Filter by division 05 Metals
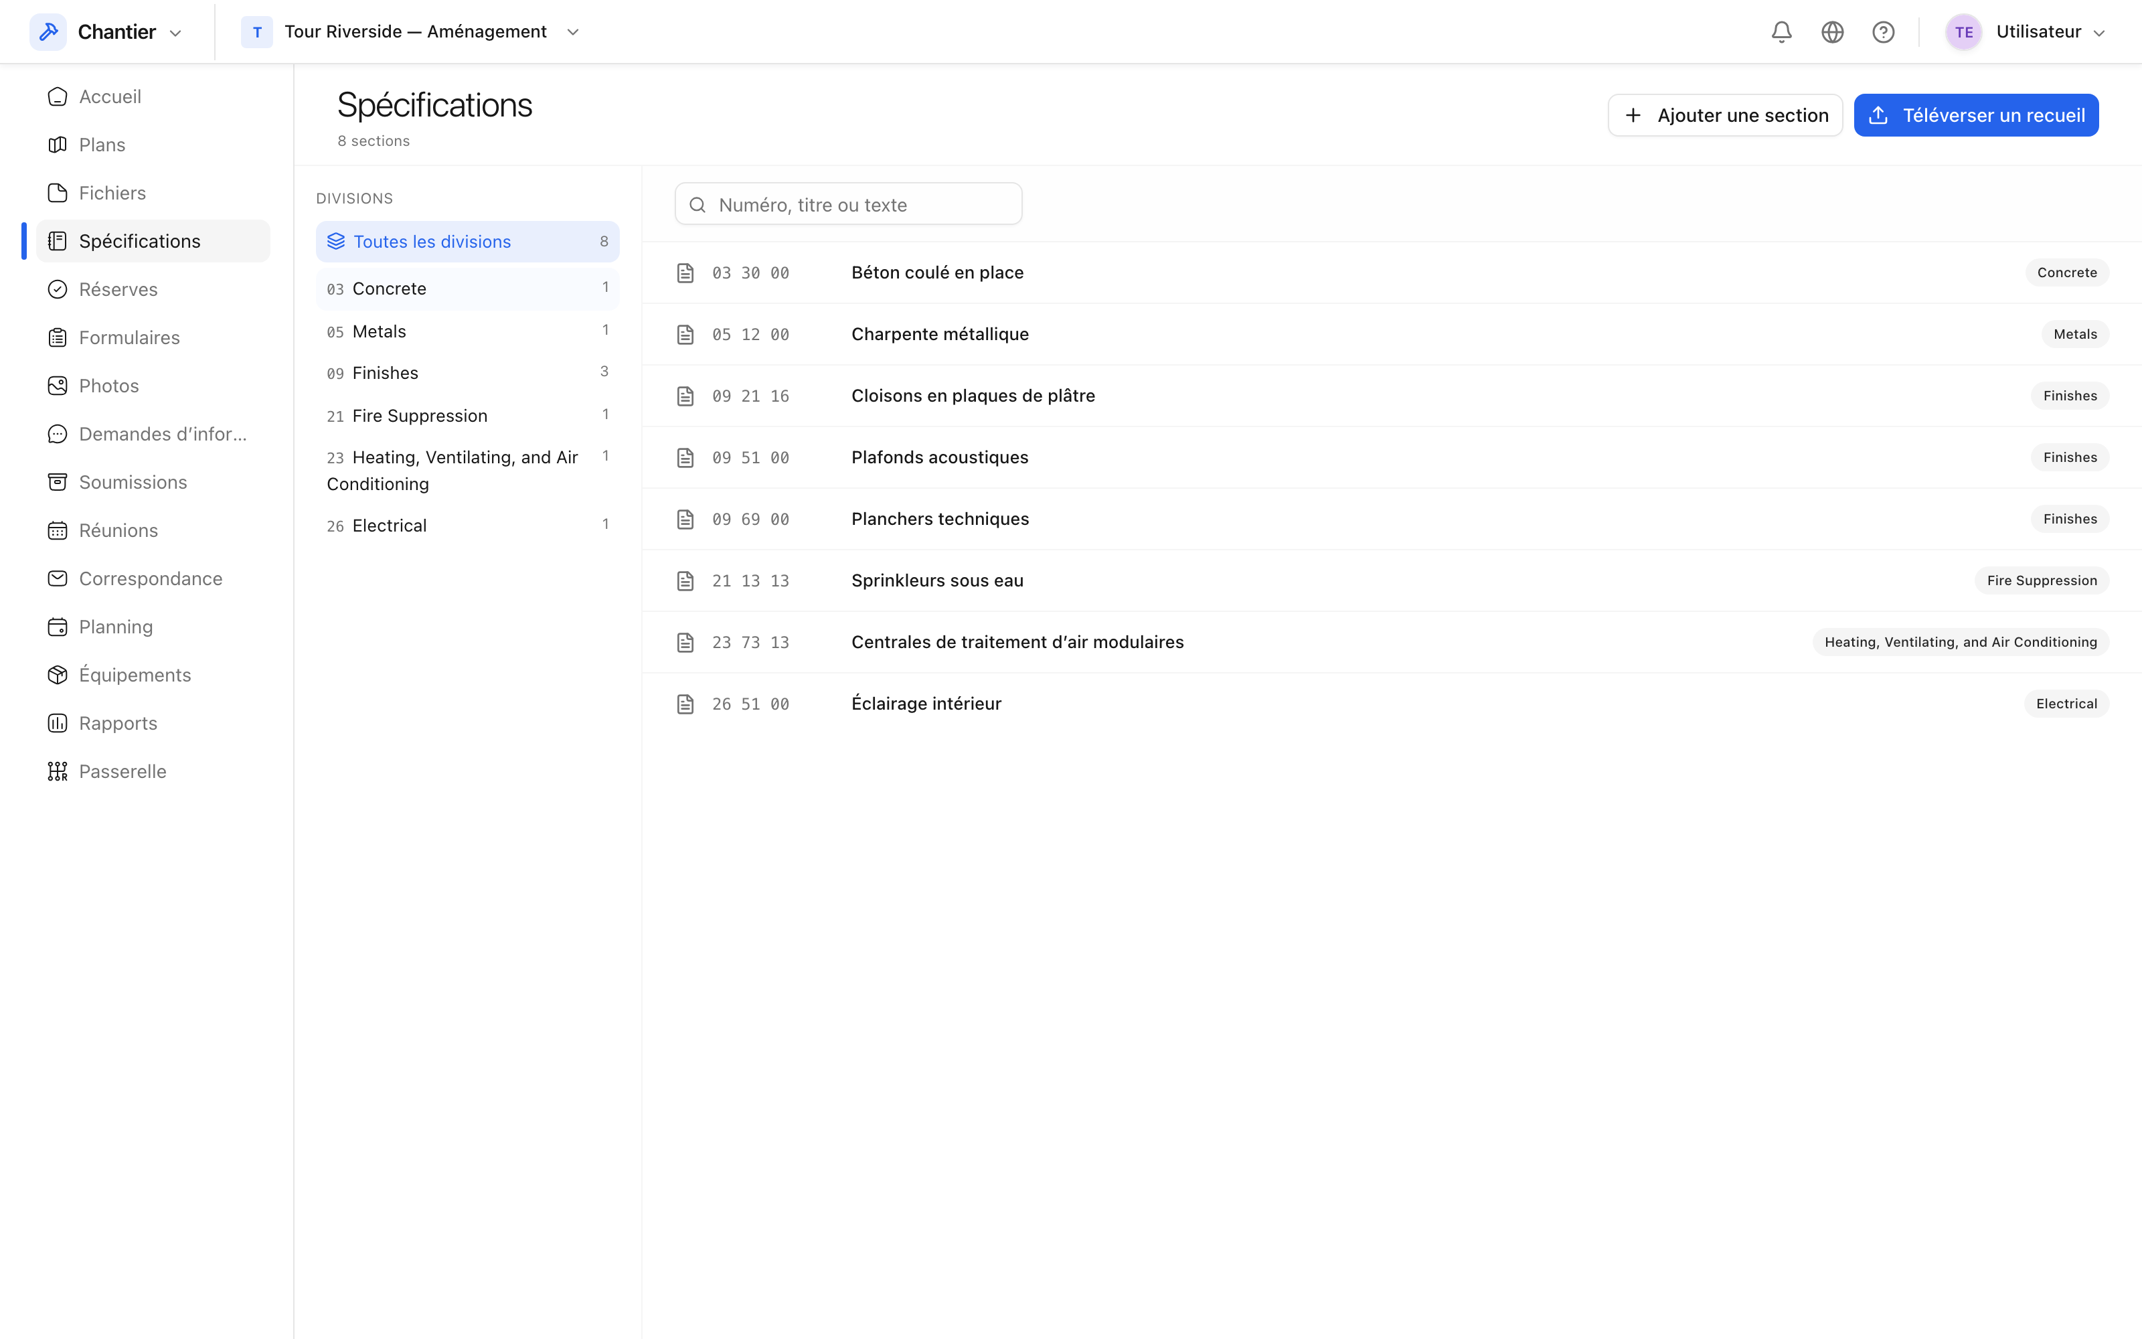The height and width of the screenshot is (1339, 2142). (x=467, y=331)
